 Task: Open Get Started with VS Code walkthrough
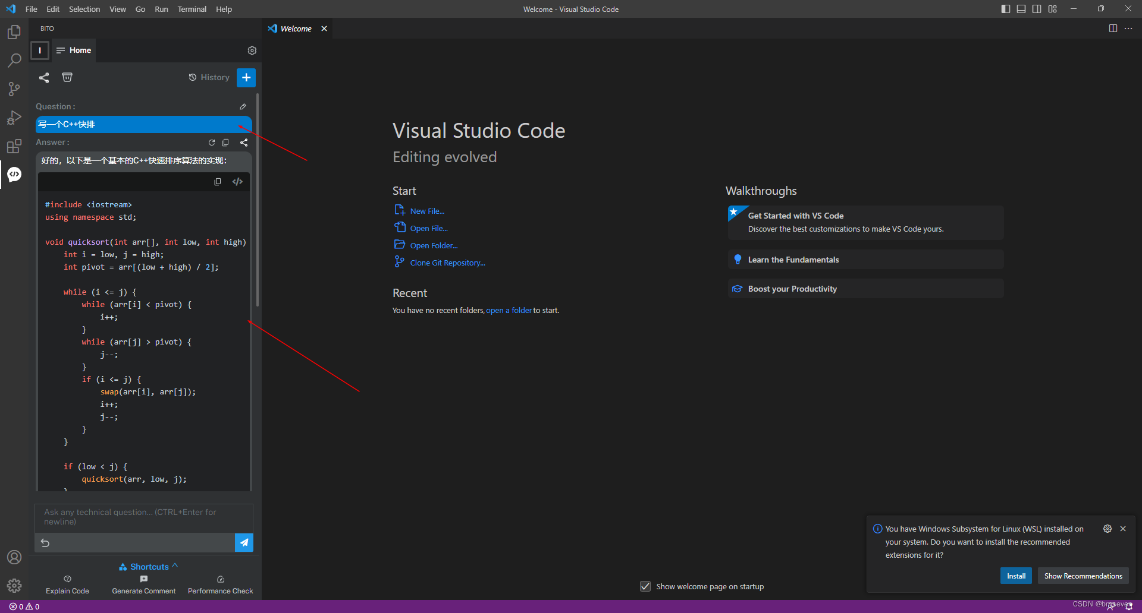point(865,223)
